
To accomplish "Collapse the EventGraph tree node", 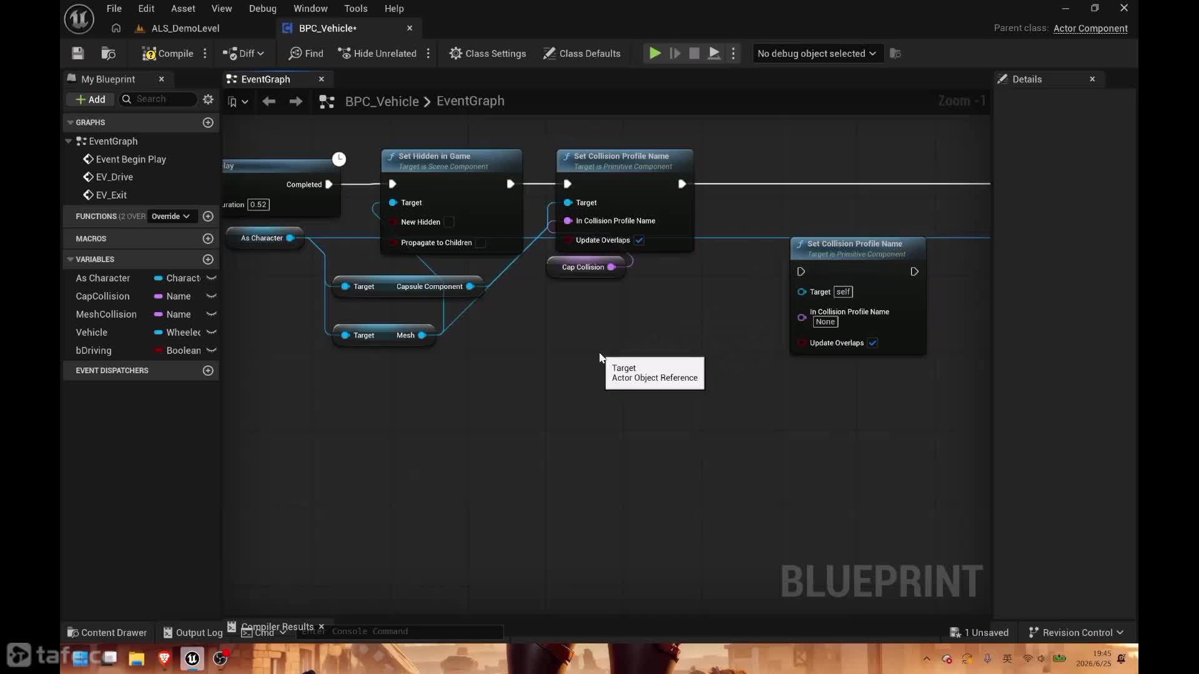I will 69,142.
